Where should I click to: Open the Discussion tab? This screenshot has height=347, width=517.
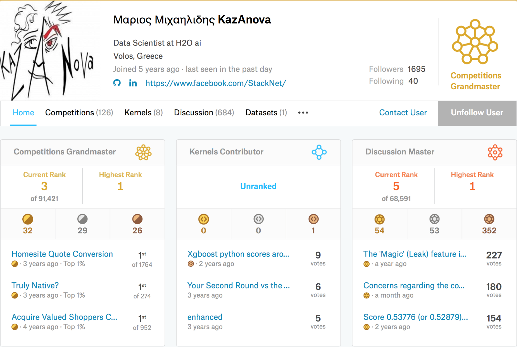pos(204,113)
